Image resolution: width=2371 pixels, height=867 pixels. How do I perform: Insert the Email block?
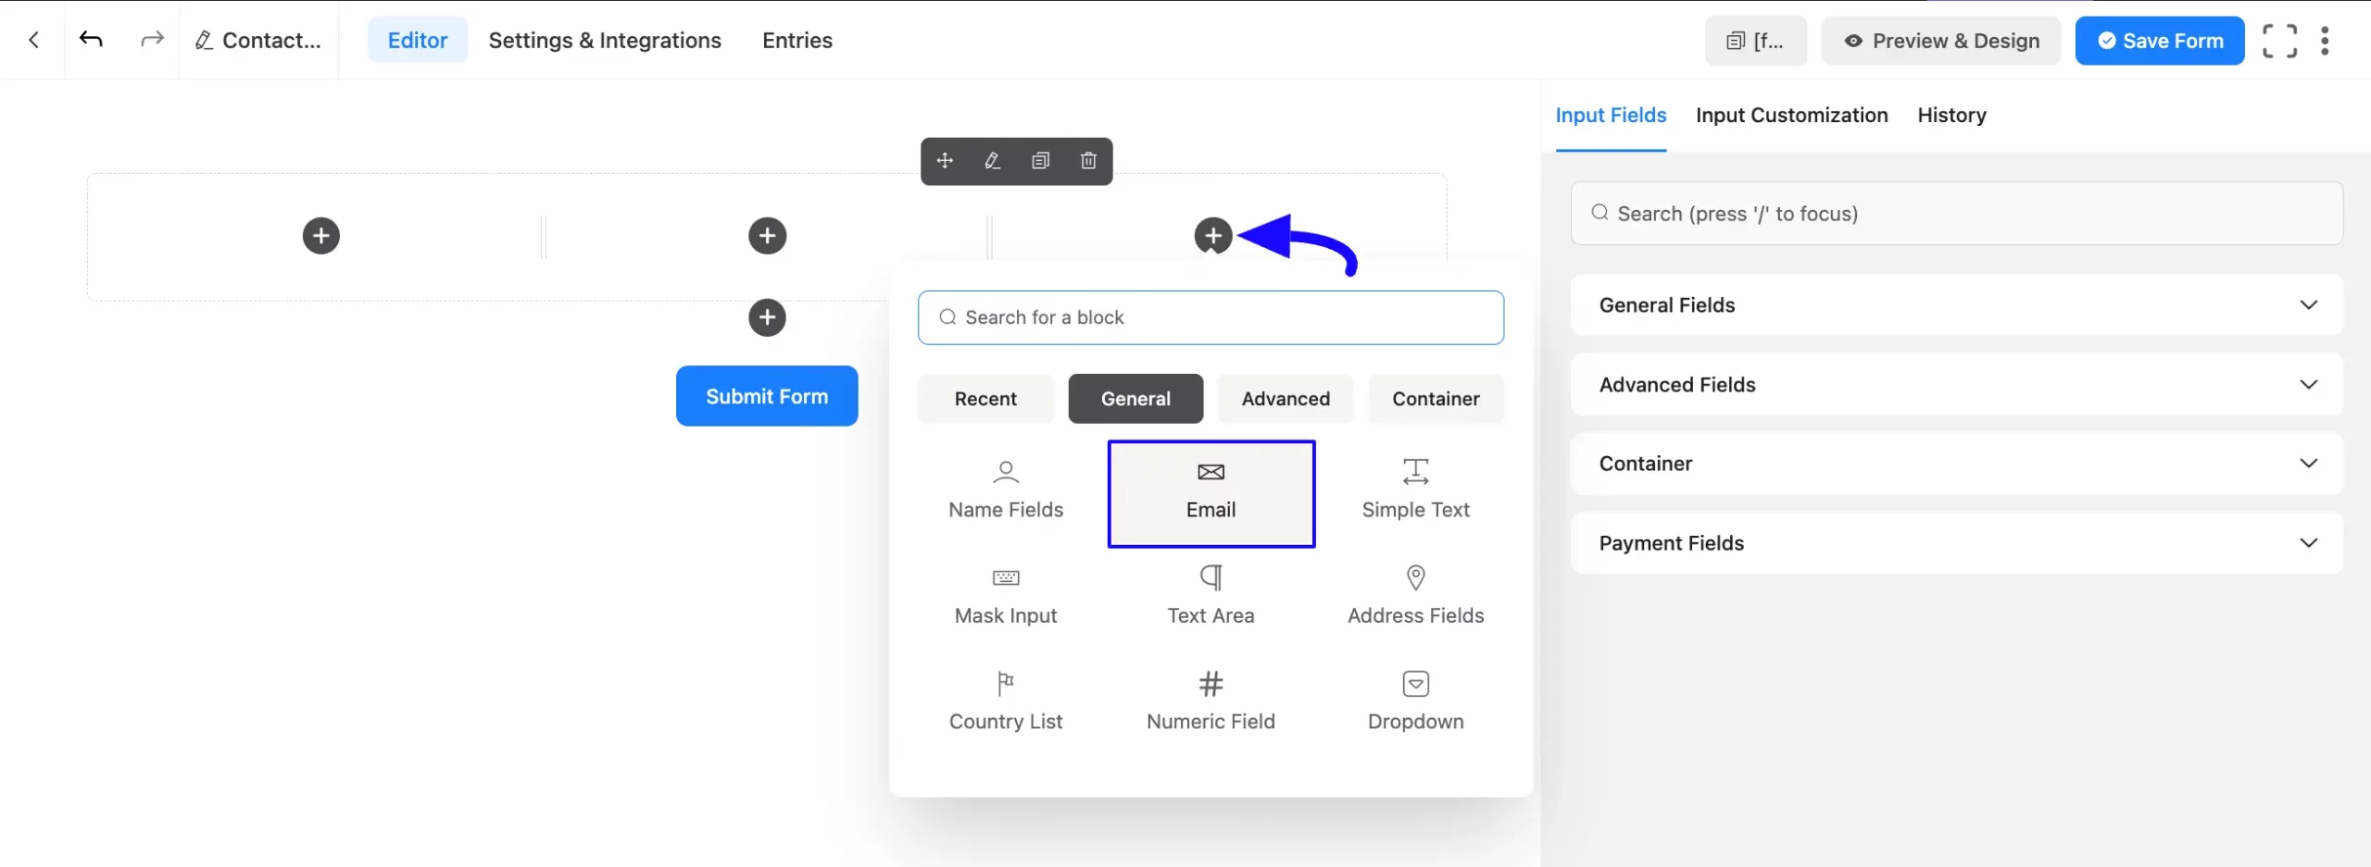pyautogui.click(x=1211, y=493)
